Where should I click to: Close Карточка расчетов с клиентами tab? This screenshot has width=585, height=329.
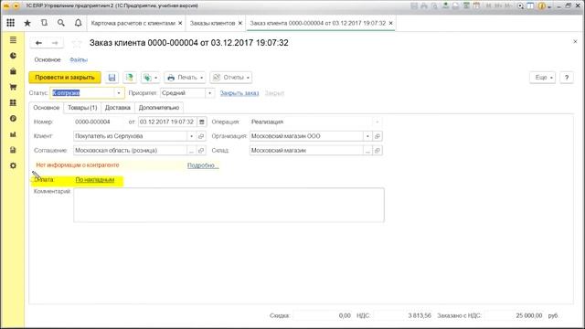tap(180, 23)
